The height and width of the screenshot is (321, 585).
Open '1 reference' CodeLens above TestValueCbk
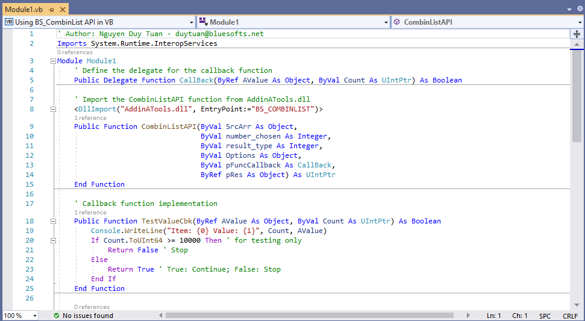90,213
